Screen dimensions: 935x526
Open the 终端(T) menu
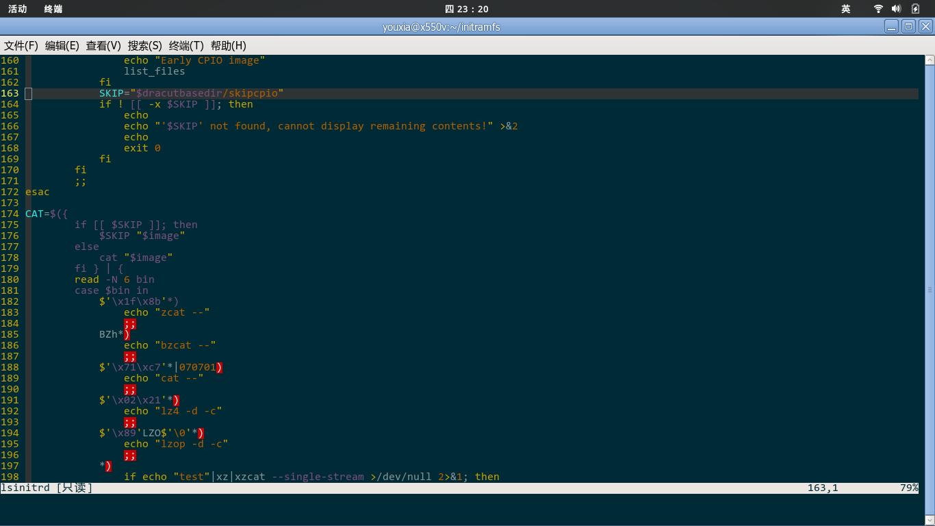click(x=186, y=45)
